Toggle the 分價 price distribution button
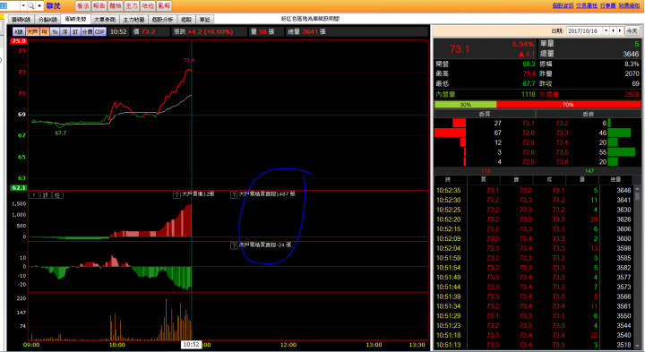 [87, 31]
